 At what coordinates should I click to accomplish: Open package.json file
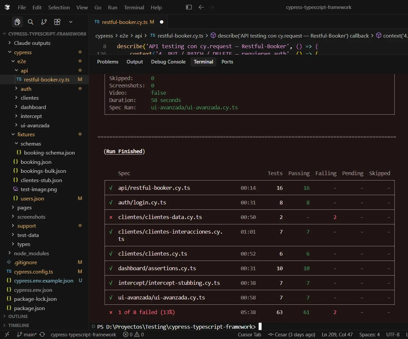[44, 308]
